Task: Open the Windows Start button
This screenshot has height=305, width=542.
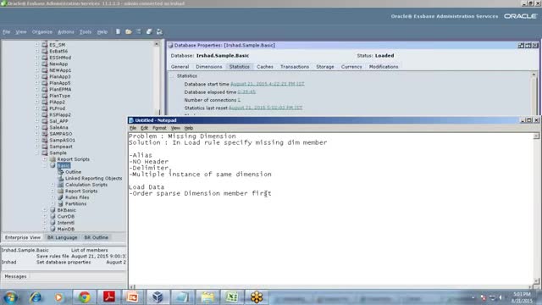Action: 10,297
